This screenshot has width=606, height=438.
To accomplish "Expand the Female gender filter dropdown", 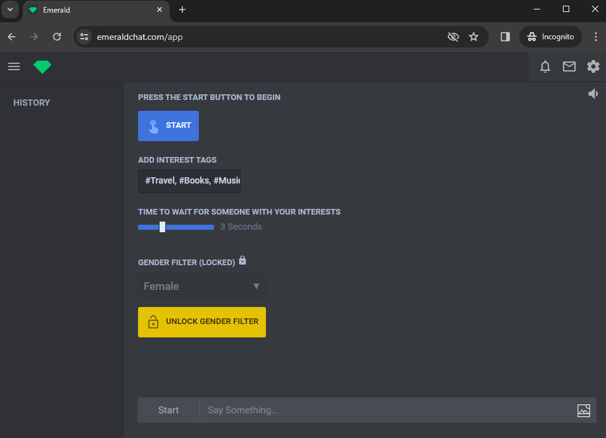I will pyautogui.click(x=201, y=286).
